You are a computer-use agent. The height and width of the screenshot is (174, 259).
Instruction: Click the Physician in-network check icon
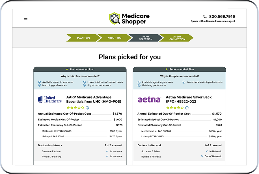pos(85,85)
